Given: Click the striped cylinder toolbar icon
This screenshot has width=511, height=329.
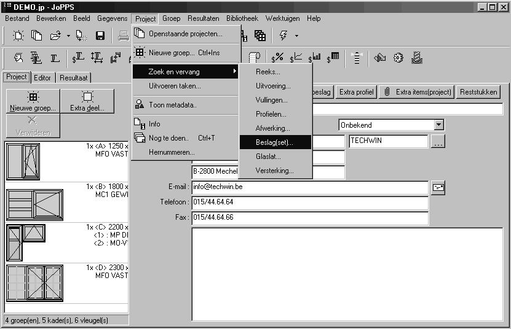Looking at the screenshot, I should coord(357,58).
